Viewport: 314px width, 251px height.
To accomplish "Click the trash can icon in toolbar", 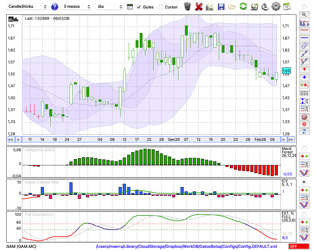I will coord(187,6).
